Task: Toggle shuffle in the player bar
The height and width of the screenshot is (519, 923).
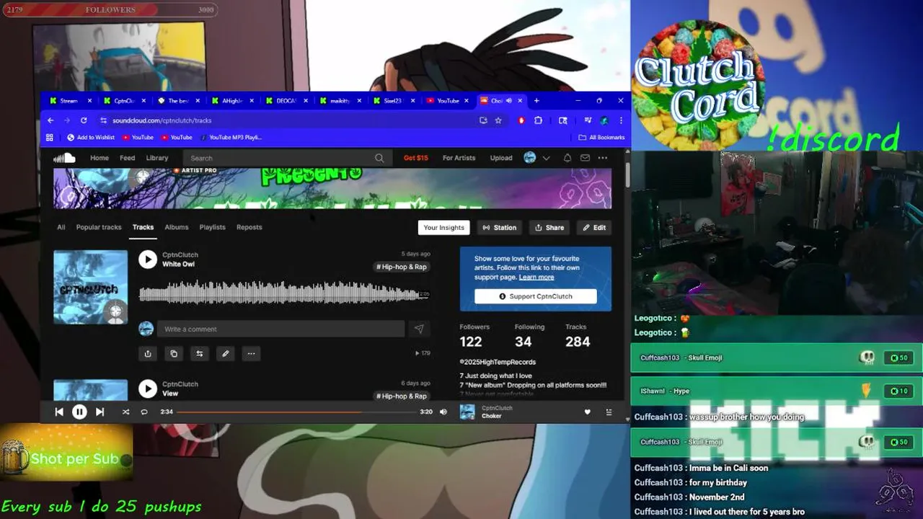Action: click(125, 412)
